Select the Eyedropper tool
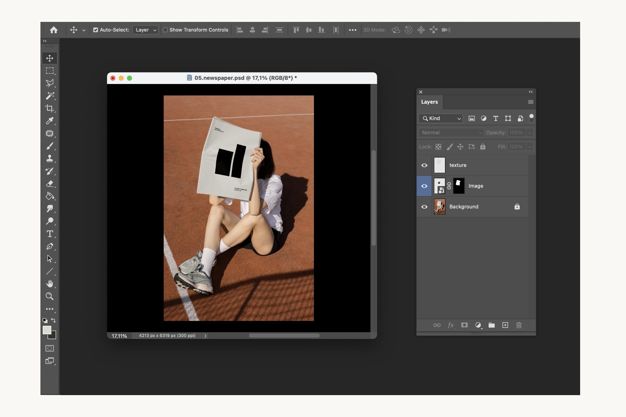 [50, 121]
